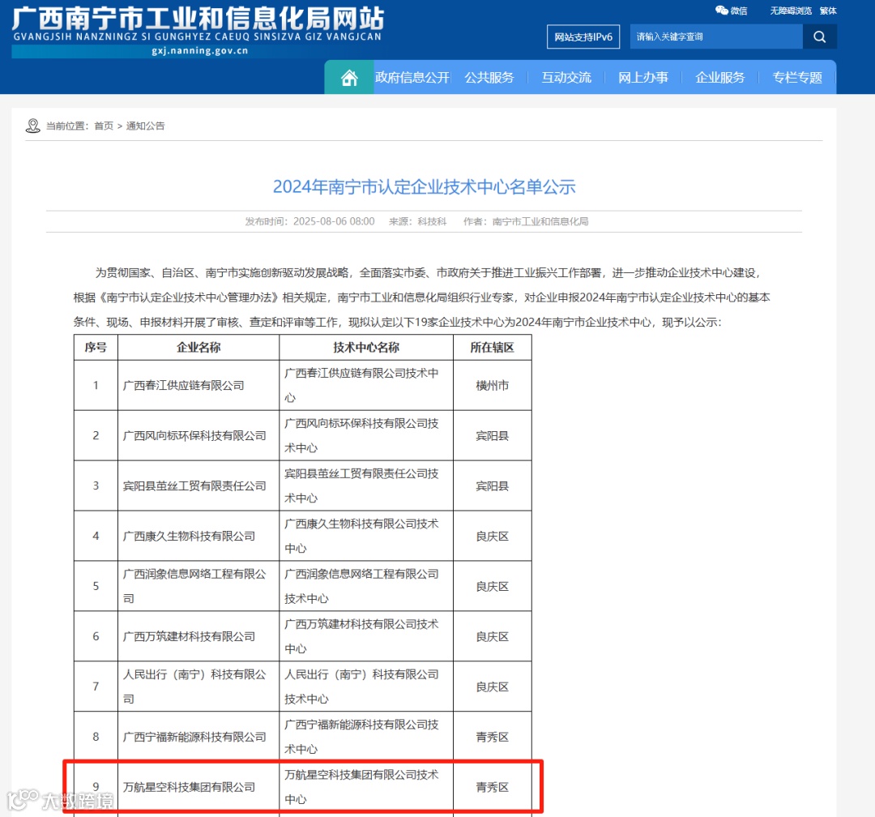Click the 网站支持IPv6 button
This screenshot has height=817, width=875.
click(x=583, y=36)
